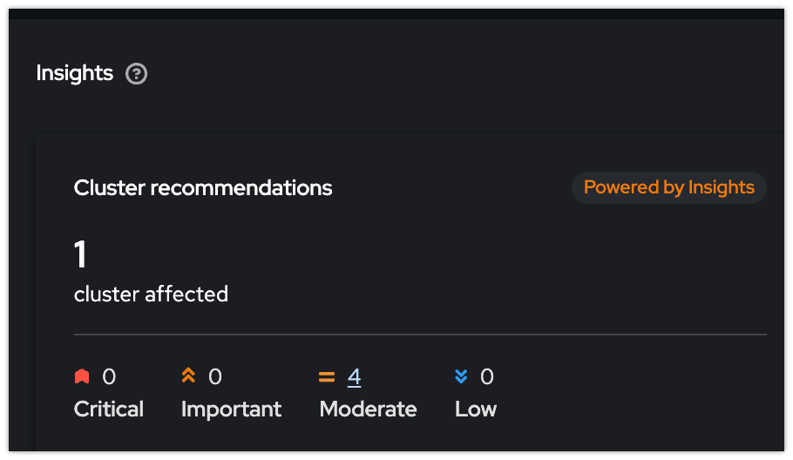Viewport: 793px width, 460px height.
Task: Click the divider line above severity counts
Action: [420, 334]
